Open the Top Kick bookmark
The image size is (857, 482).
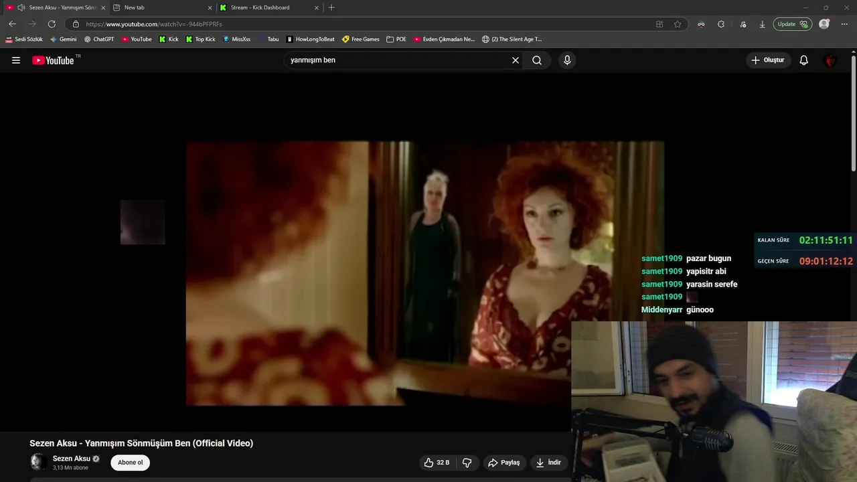(x=200, y=39)
